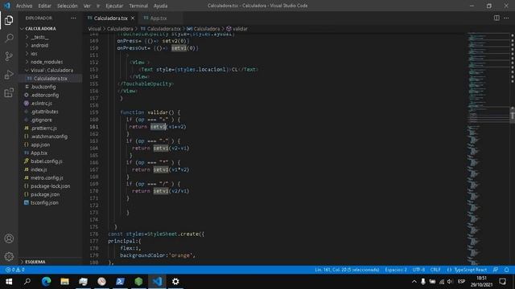Screen dimensions: 515x289
Task: Click the Explorer more actions ellipsis
Action: (73, 18)
